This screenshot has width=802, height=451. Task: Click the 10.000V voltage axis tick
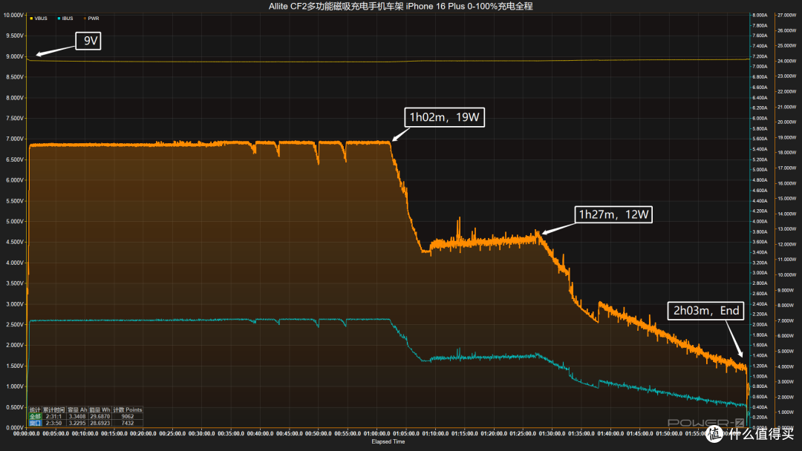click(x=13, y=16)
